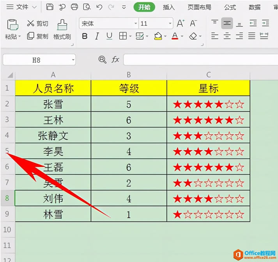Open the 页面布局 ribbon tab
The image size is (278, 262).
(x=199, y=7)
